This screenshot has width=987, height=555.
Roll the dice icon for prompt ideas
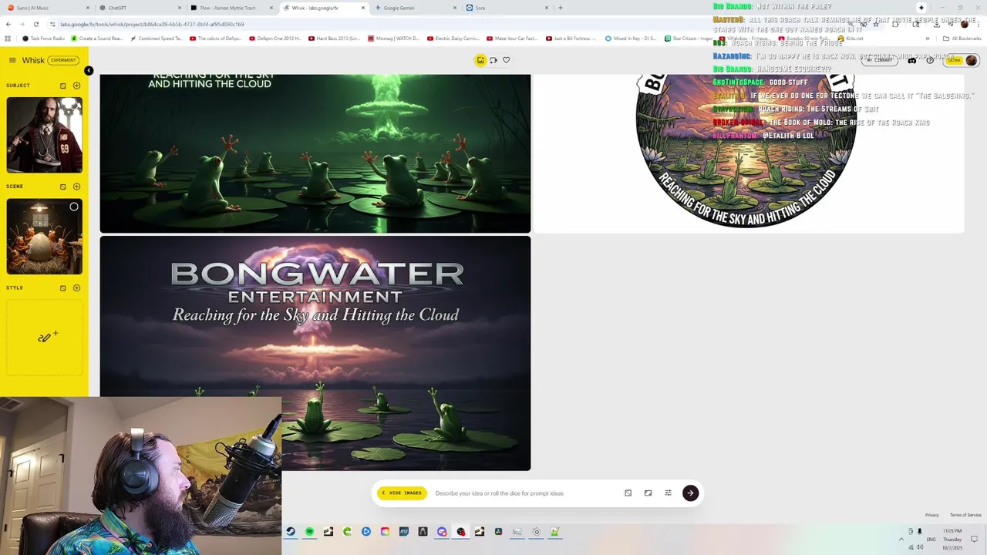click(628, 493)
